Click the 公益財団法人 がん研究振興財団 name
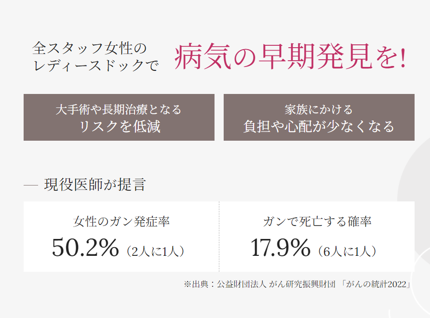Viewport: 430px width, 318px height. pyautogui.click(x=276, y=284)
